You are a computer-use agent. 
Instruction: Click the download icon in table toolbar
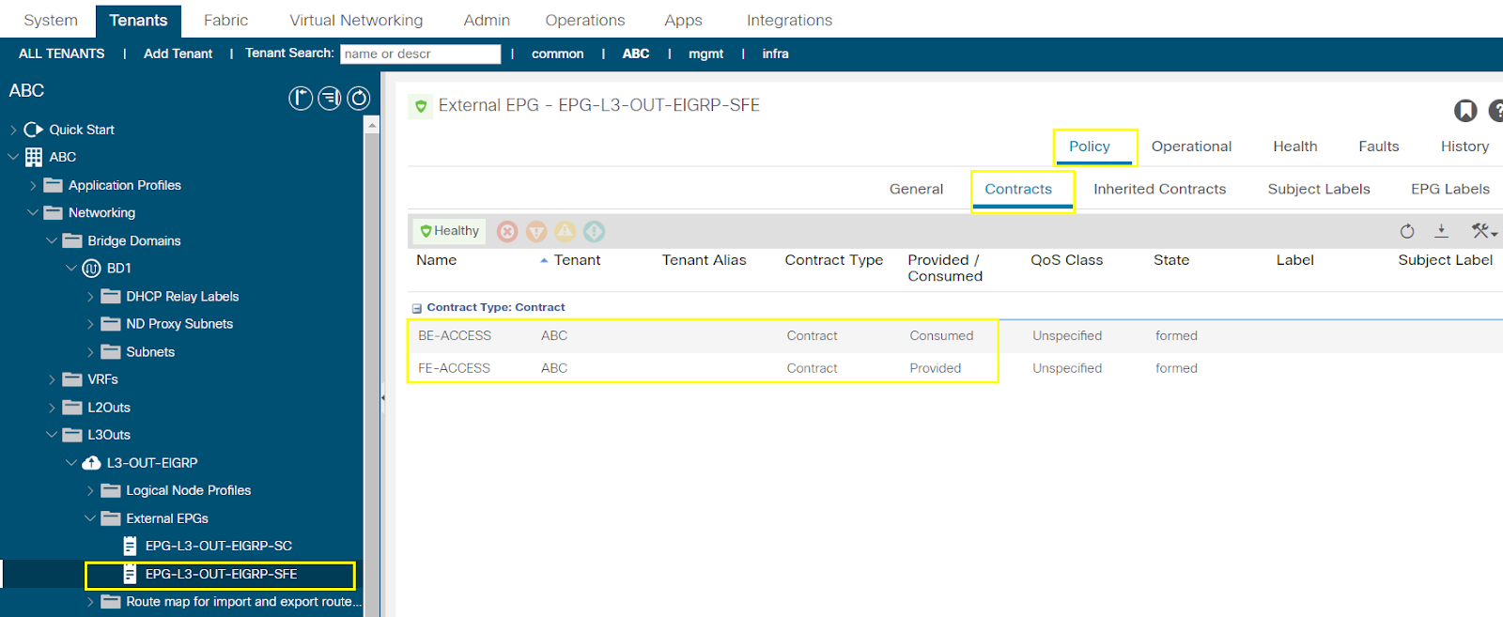[x=1441, y=231]
